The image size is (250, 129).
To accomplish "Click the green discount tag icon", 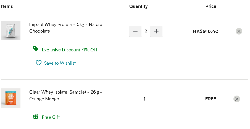I will pyautogui.click(x=36, y=49).
